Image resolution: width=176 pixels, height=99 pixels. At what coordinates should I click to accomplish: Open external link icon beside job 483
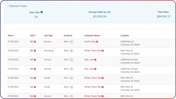point(35,50)
